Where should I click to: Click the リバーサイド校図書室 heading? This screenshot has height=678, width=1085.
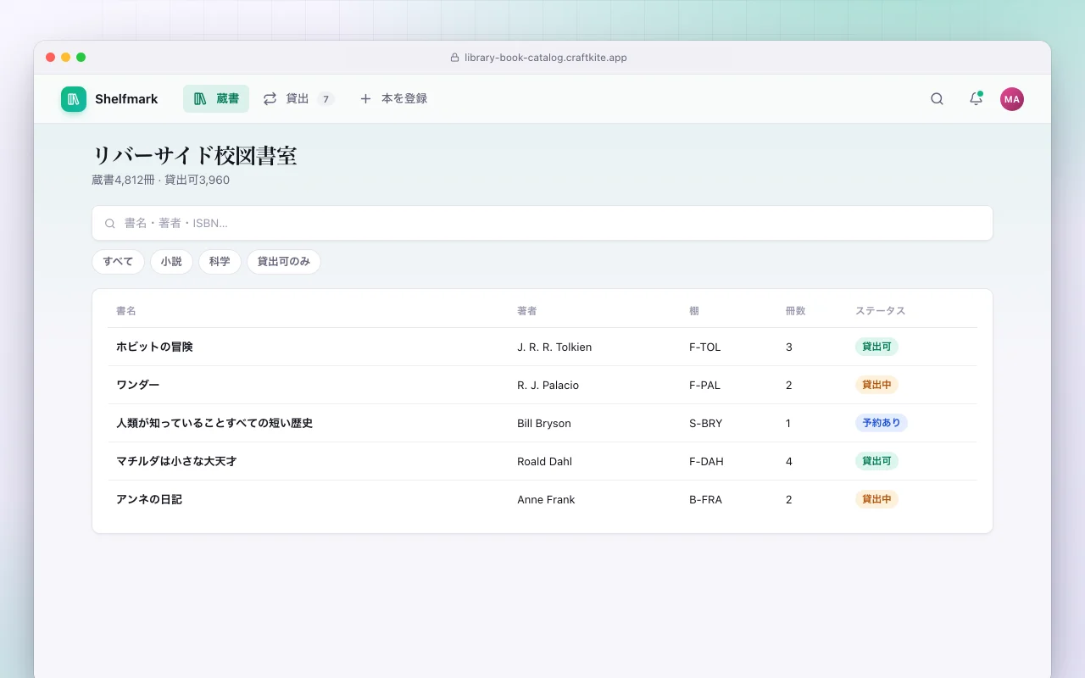tap(194, 156)
